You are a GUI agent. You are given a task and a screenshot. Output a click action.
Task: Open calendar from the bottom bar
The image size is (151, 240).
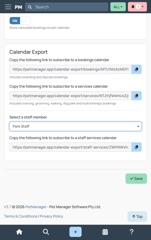(105, 232)
